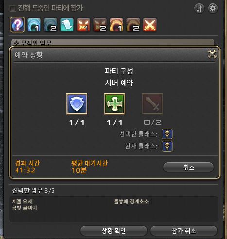Select 제멜 요새 in selected duties list
The image size is (227, 239).
click(x=22, y=201)
